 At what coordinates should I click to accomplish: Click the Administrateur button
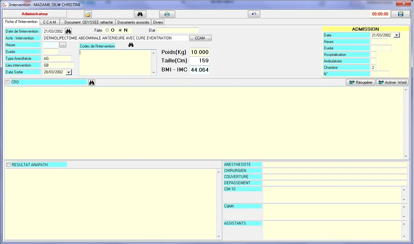[35, 14]
